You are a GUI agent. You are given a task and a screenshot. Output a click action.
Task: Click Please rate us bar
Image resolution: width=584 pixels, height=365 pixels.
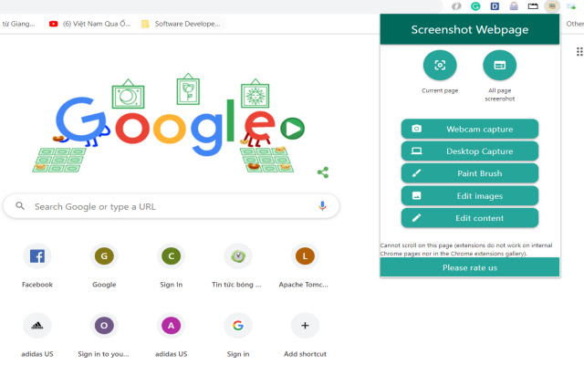coord(470,267)
